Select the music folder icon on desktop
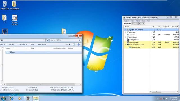 click(x=64, y=31)
